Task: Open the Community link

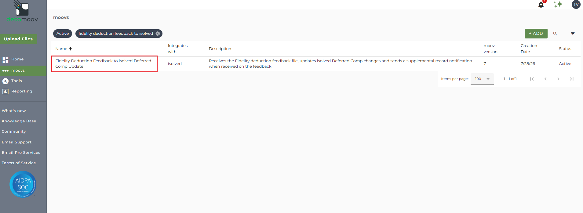Action: pyautogui.click(x=14, y=132)
